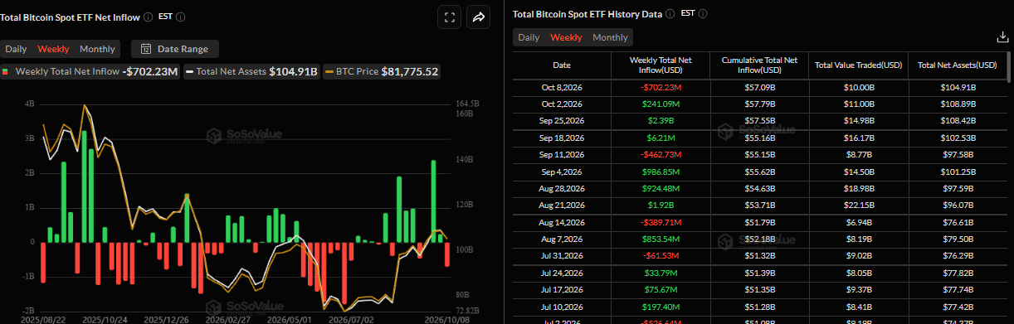This screenshot has height=324, width=1014.
Task: Select the Jul 31,2026 date cell
Action: (562, 256)
